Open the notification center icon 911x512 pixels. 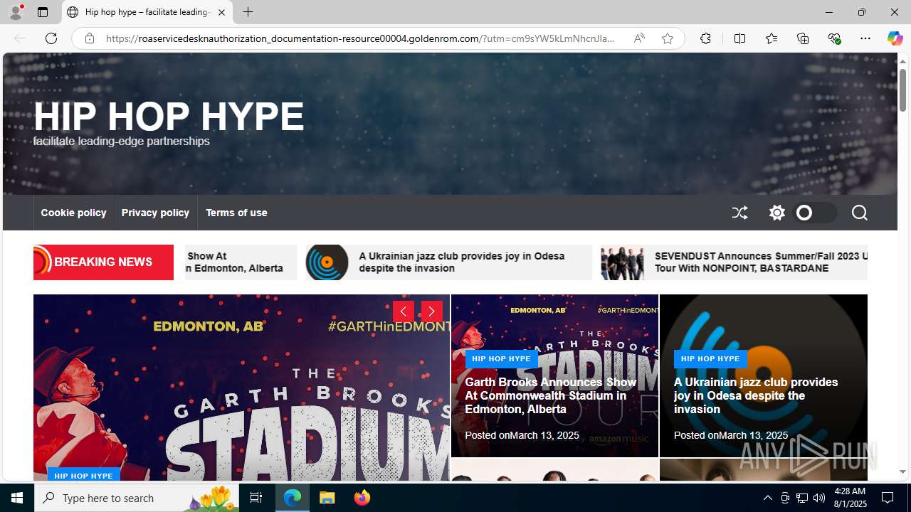(888, 498)
